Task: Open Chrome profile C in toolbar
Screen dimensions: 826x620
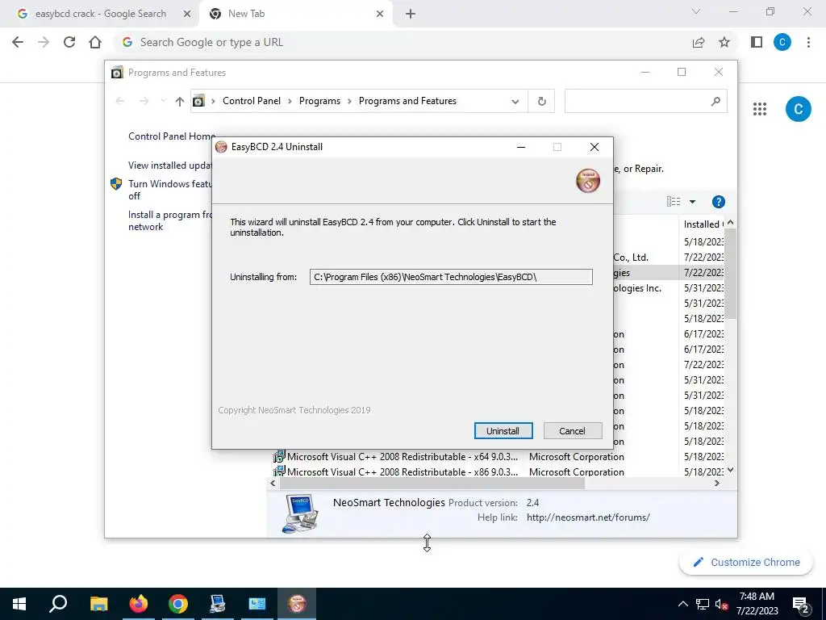Action: pyautogui.click(x=782, y=42)
